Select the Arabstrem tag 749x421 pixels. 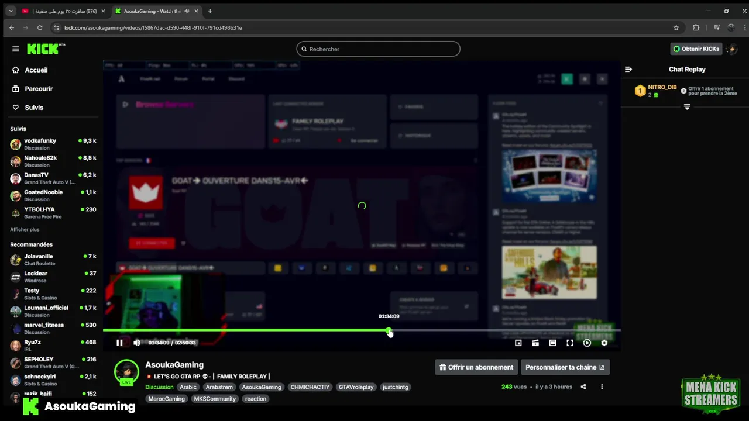click(x=219, y=387)
